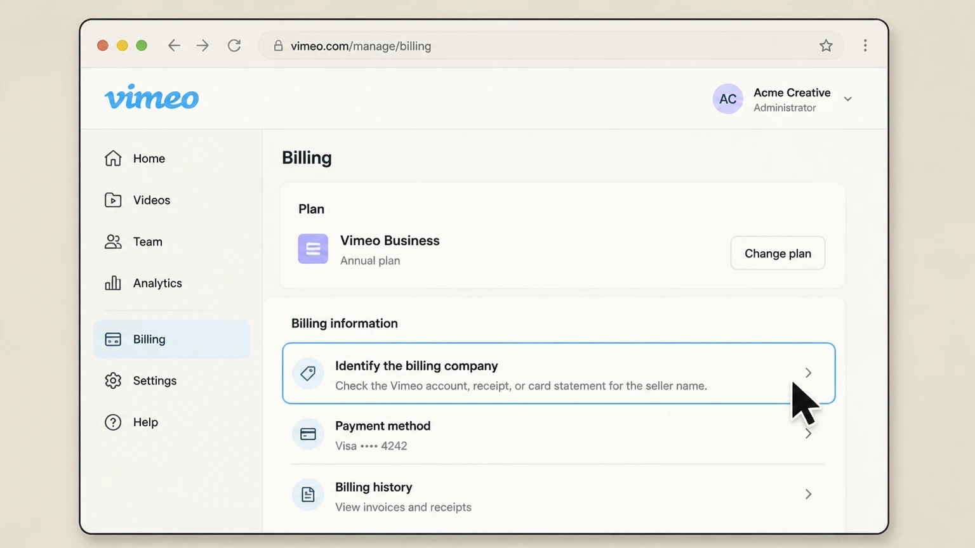Open Videos in the sidebar
Screen dimensions: 975x548
point(171,200)
